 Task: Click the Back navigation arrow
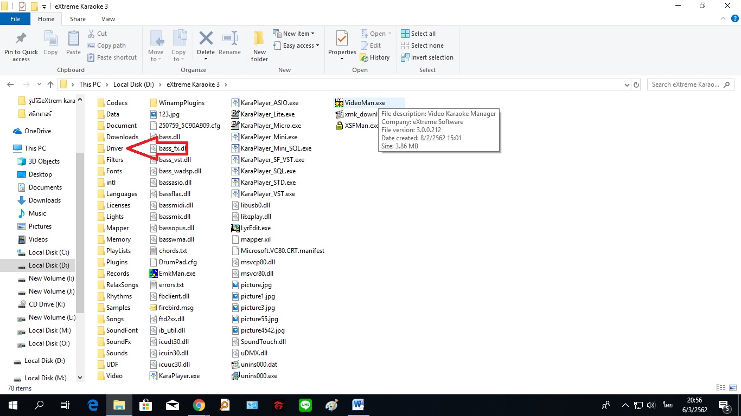(x=10, y=84)
